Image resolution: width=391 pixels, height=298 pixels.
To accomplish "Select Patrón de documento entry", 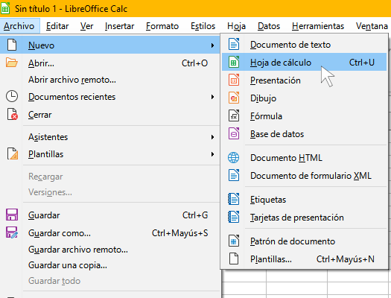I will point(304,241).
